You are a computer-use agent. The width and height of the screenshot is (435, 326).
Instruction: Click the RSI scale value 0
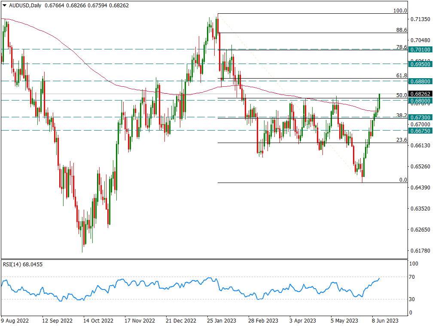pyautogui.click(x=411, y=312)
